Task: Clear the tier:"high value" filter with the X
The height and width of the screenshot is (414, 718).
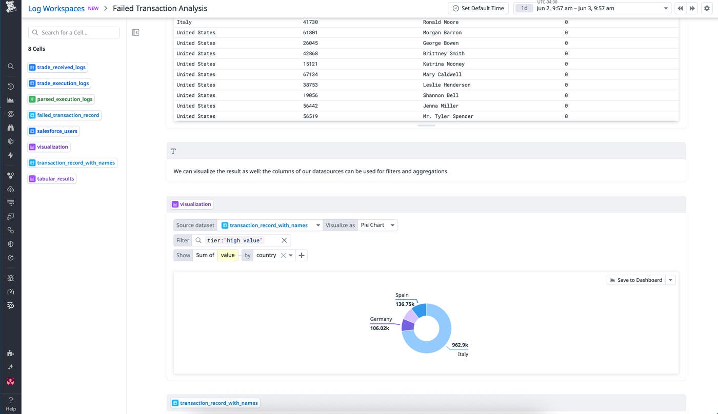Action: coord(284,240)
